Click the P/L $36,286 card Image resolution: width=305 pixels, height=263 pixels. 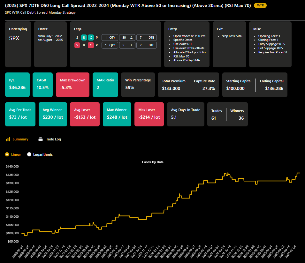point(17,85)
